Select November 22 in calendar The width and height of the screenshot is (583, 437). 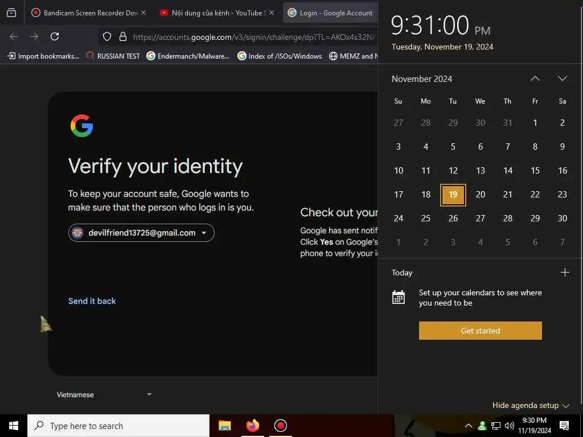(535, 195)
